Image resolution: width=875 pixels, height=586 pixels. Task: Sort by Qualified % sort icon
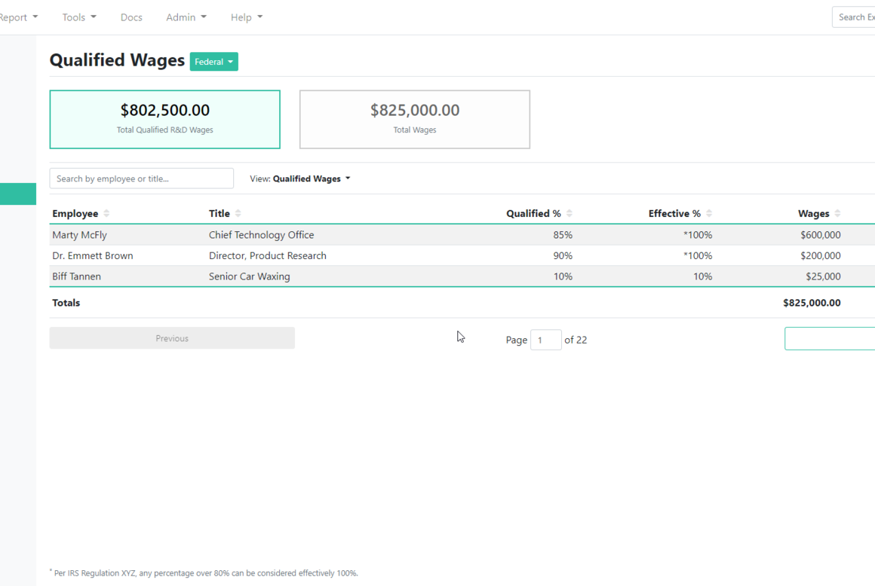tap(570, 213)
